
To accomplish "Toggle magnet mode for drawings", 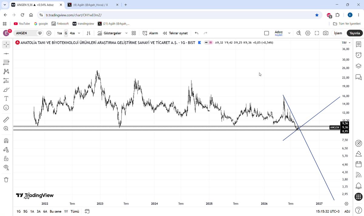I will pos(6,141).
